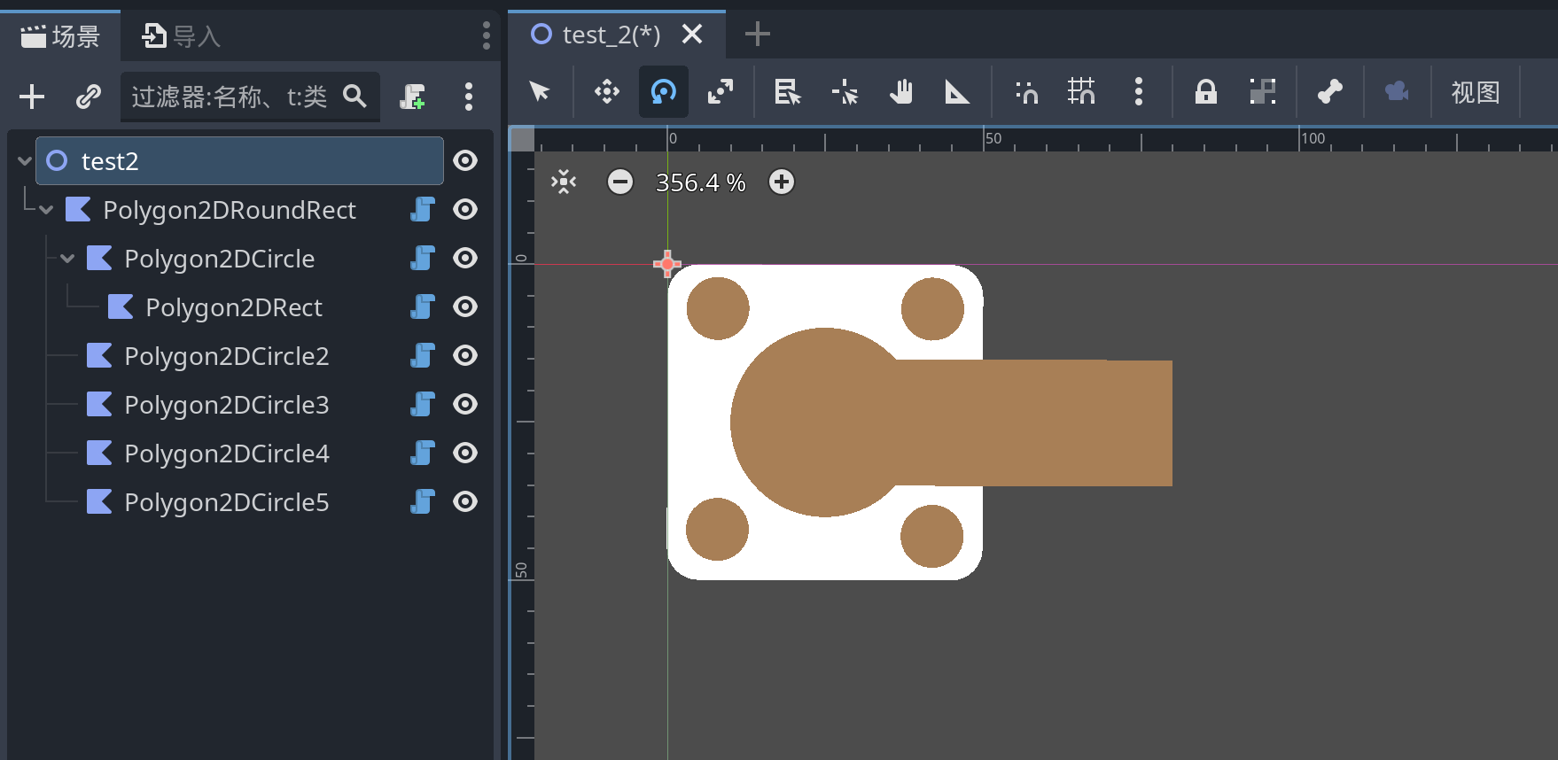Collapse the Polygon2DCircle node
The image size is (1558, 760).
click(67, 259)
